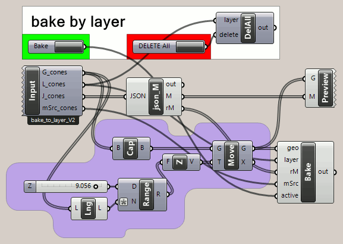This screenshot has width=343, height=244.
Task: Click the mSrc_cones output grip
Action: (x=83, y=108)
